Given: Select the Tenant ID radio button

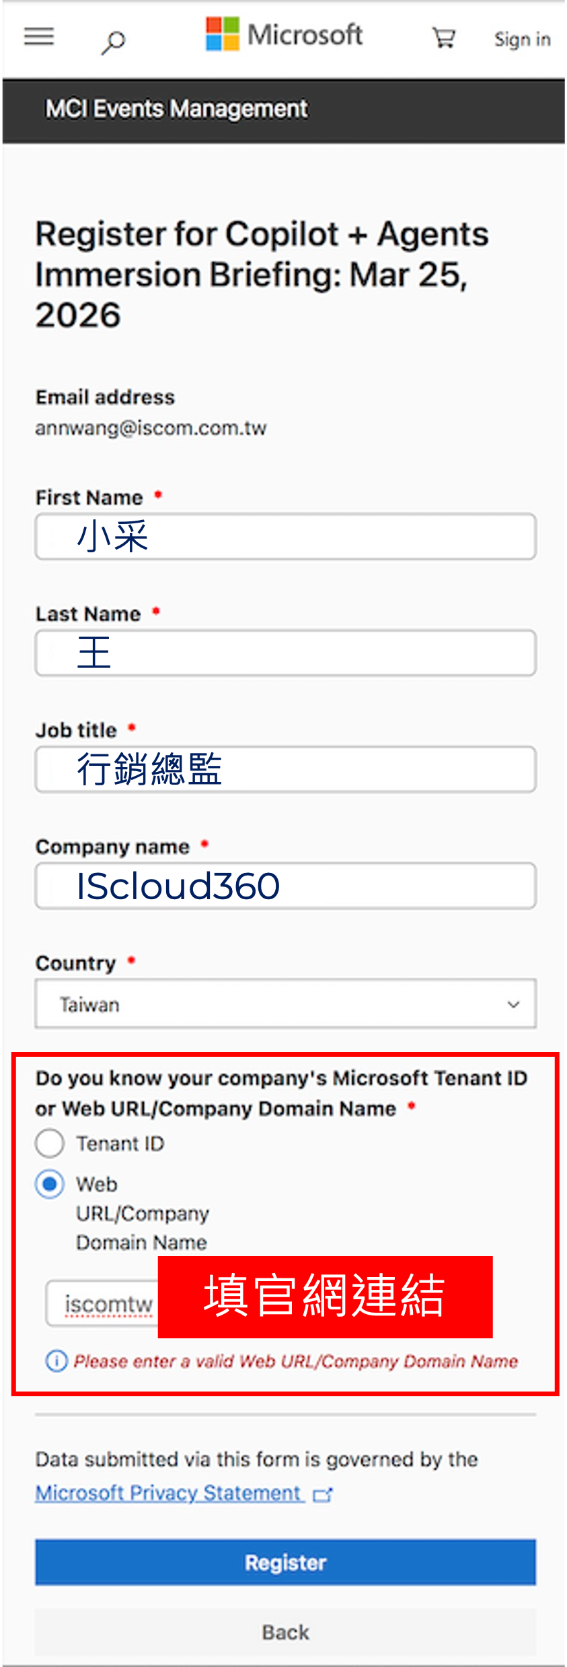Looking at the screenshot, I should (x=50, y=1144).
